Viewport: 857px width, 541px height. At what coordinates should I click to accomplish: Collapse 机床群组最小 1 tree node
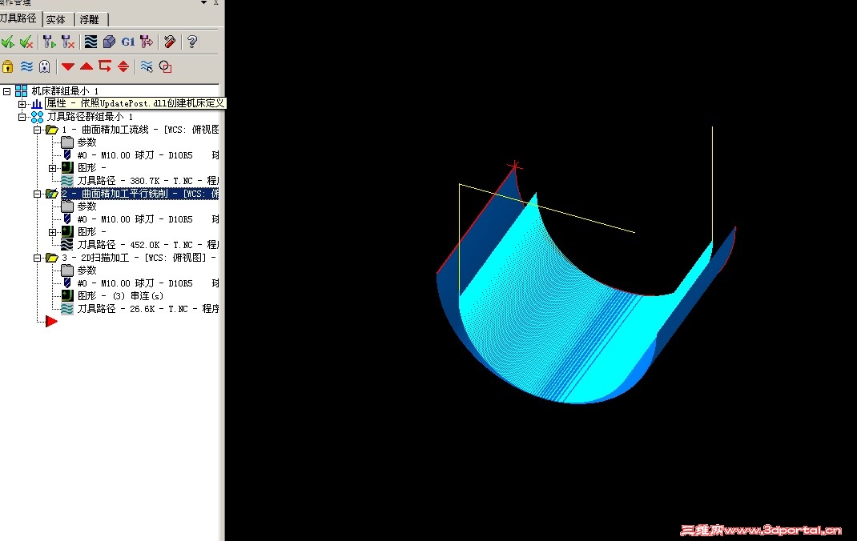point(6,91)
